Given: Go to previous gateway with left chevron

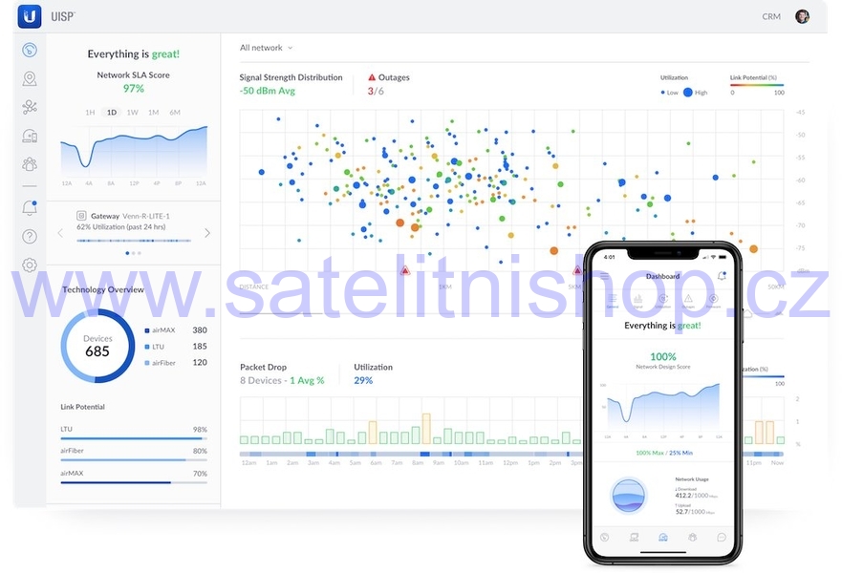Looking at the screenshot, I should (x=60, y=233).
